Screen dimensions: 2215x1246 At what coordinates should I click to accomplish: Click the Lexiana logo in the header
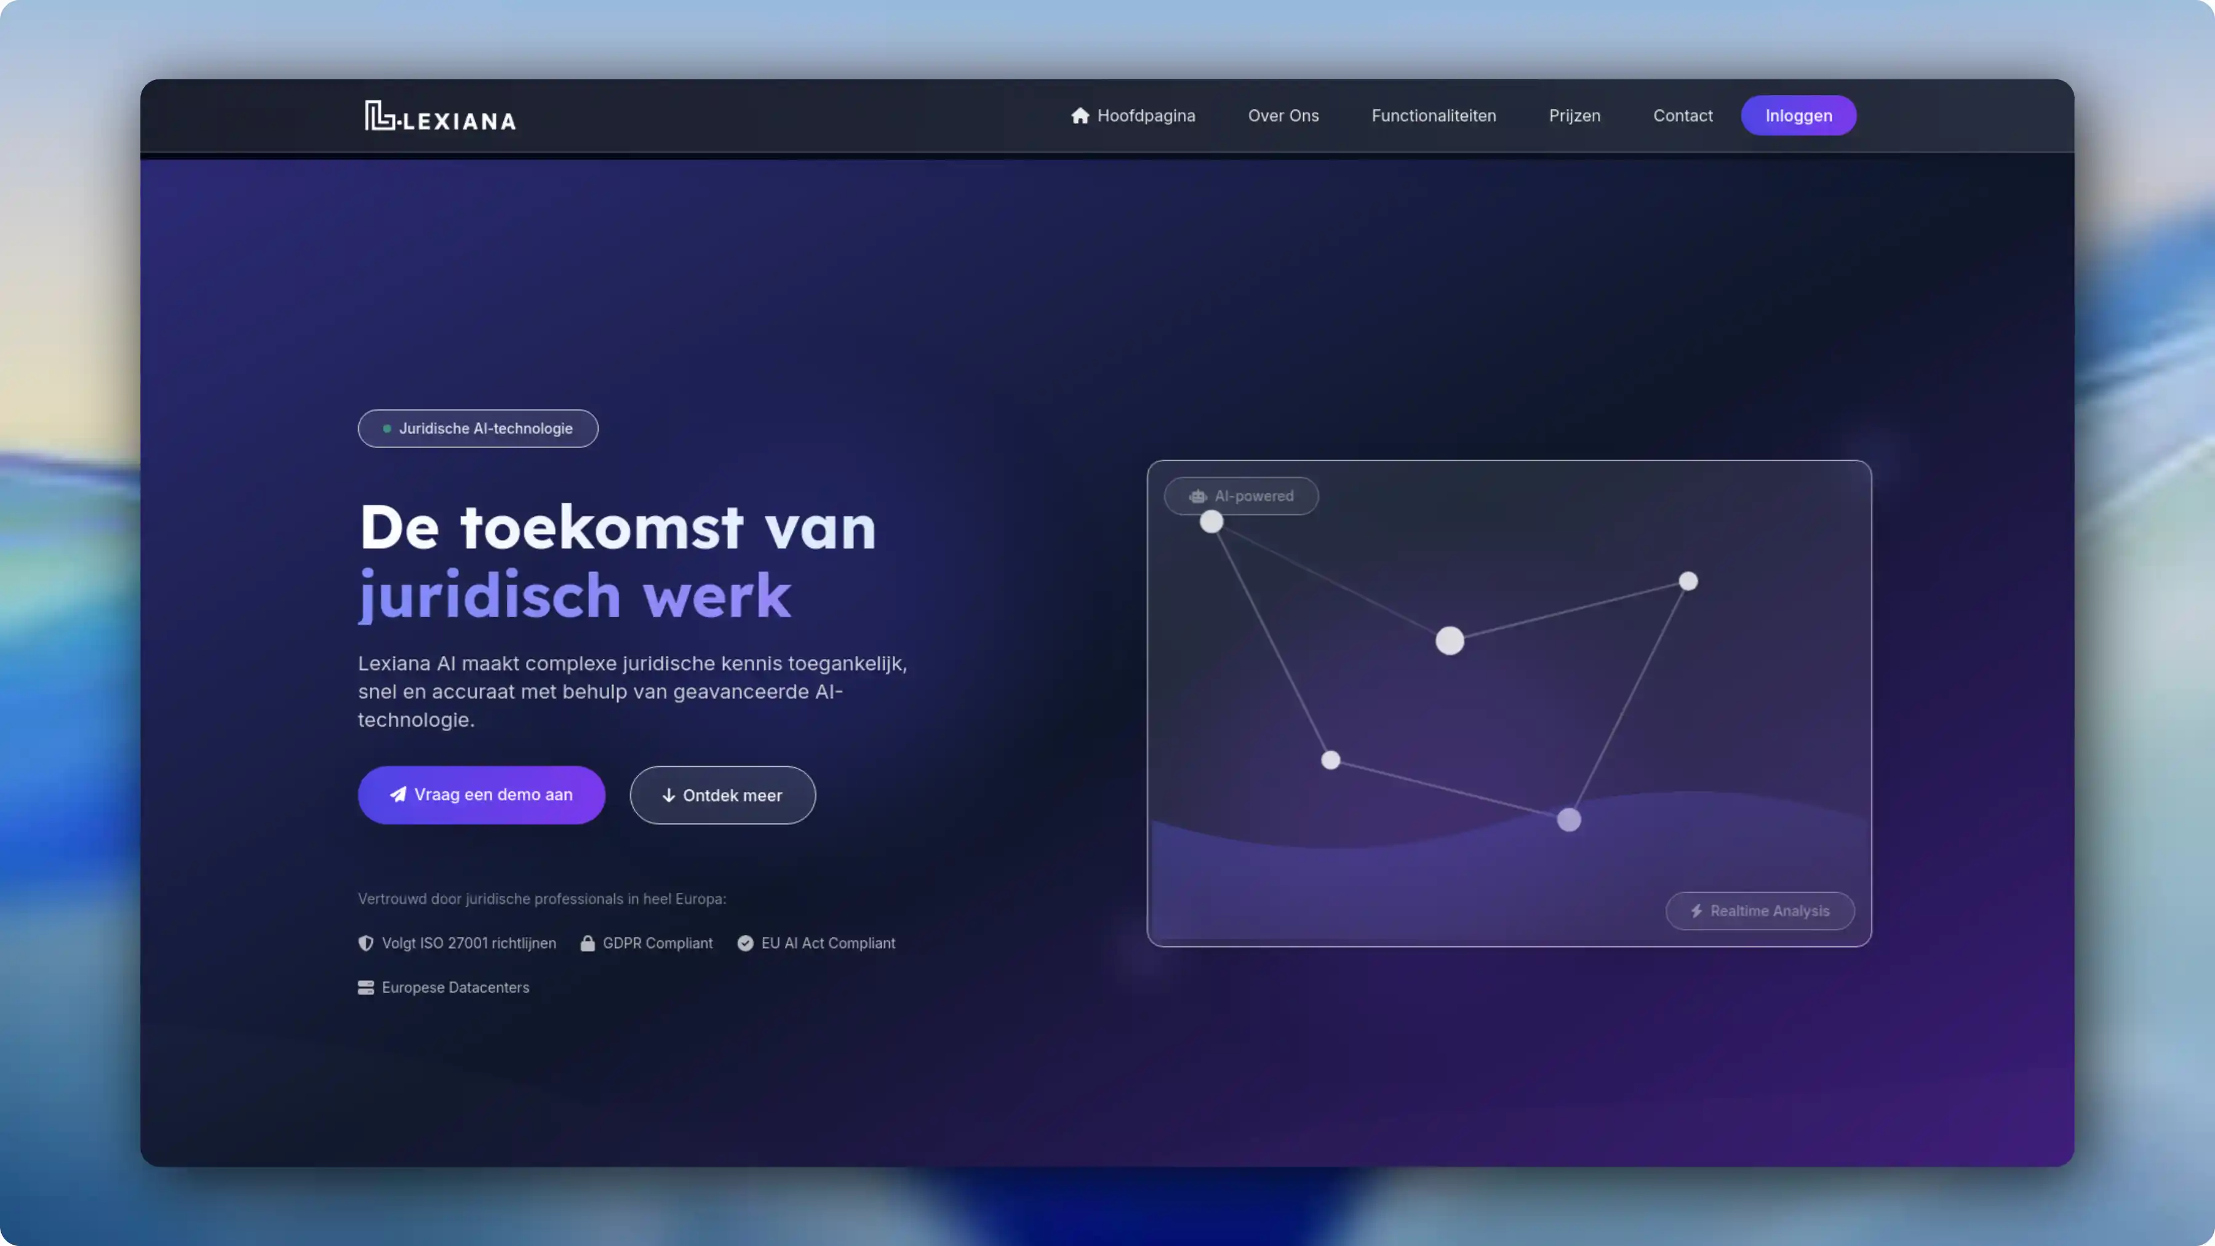click(x=439, y=115)
